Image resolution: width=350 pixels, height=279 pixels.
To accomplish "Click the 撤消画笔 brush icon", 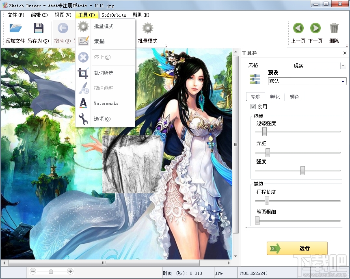I will tap(84, 88).
